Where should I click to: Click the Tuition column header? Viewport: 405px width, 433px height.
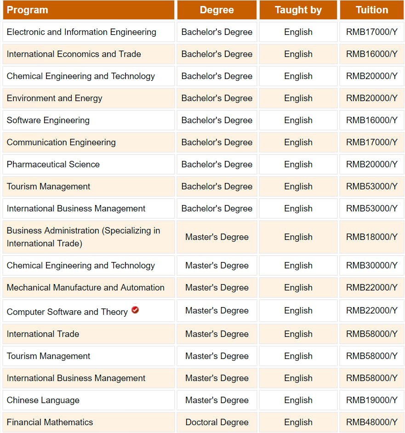[371, 10]
